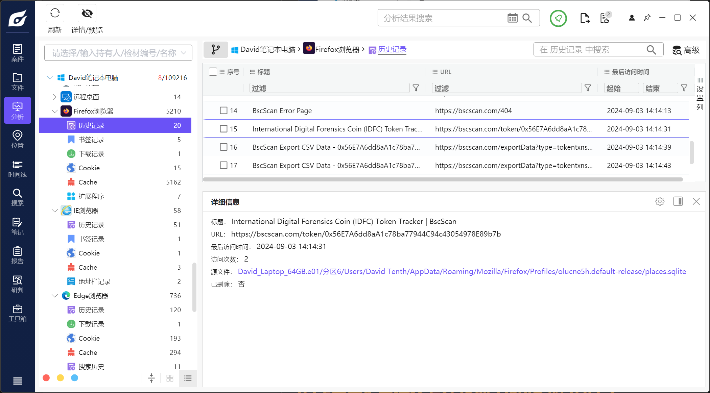Click the red color tag dot

[x=46, y=378]
